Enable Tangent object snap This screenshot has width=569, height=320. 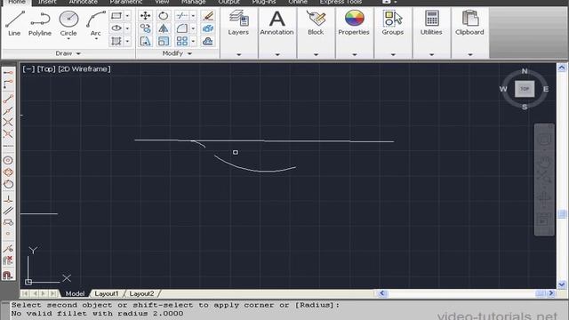coord(8,184)
